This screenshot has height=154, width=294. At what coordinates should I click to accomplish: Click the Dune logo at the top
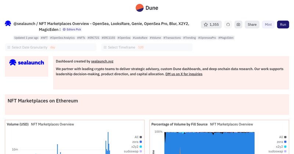[147, 8]
